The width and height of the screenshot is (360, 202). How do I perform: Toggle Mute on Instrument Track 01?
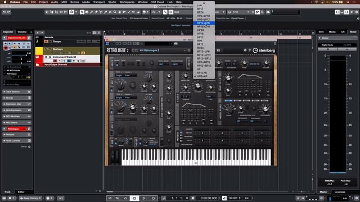click(46, 57)
